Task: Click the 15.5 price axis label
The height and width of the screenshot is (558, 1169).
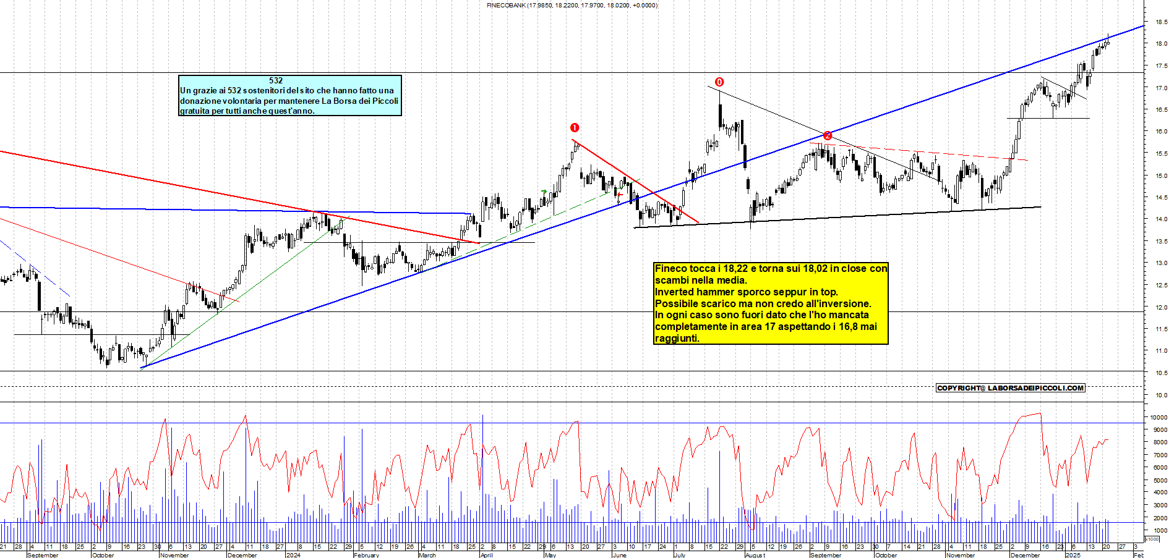Action: click(1161, 154)
